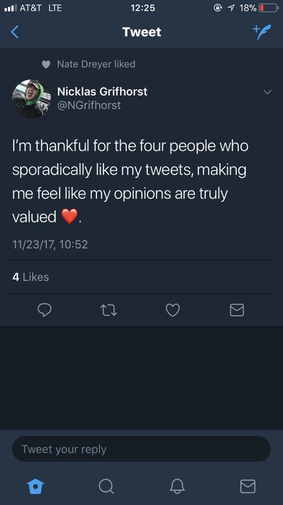Tap the back arrow icon
283x505 pixels.
(x=15, y=32)
